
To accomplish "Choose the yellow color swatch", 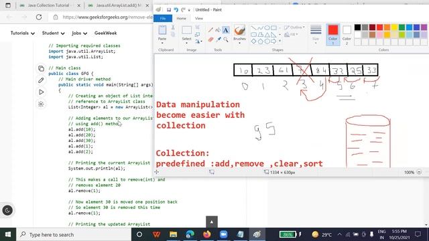I will coord(394,27).
